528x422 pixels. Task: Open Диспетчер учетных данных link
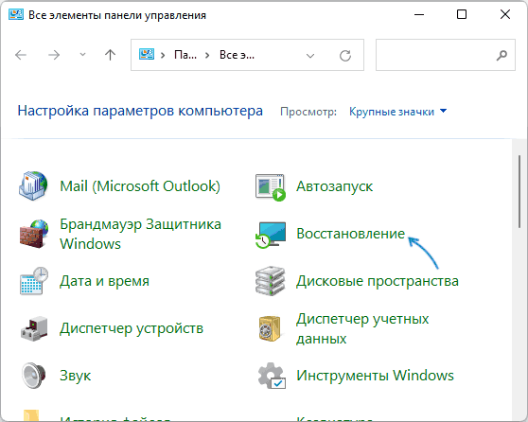[x=362, y=328]
